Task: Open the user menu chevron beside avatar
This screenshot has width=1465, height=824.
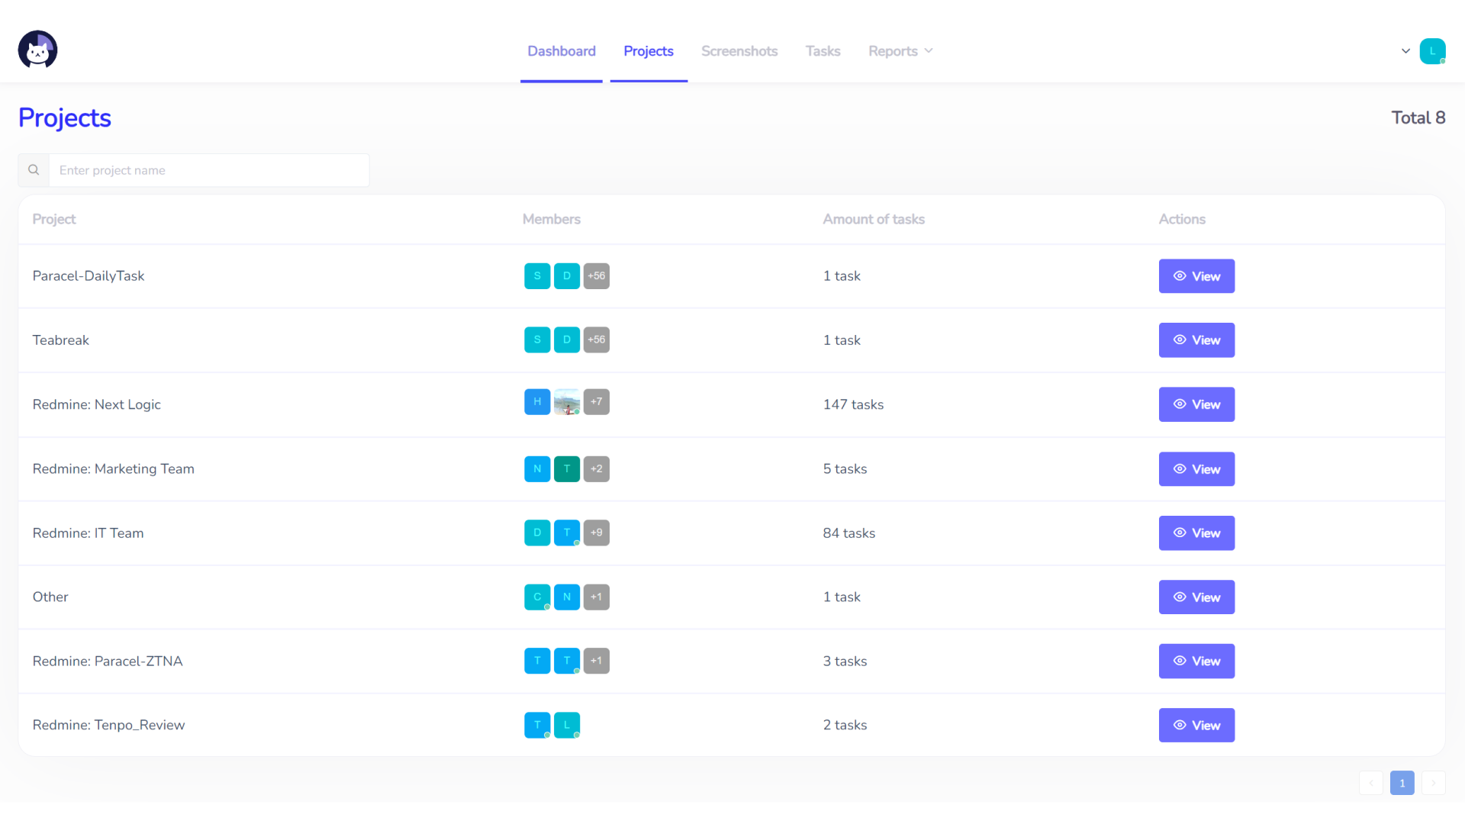Action: point(1405,51)
